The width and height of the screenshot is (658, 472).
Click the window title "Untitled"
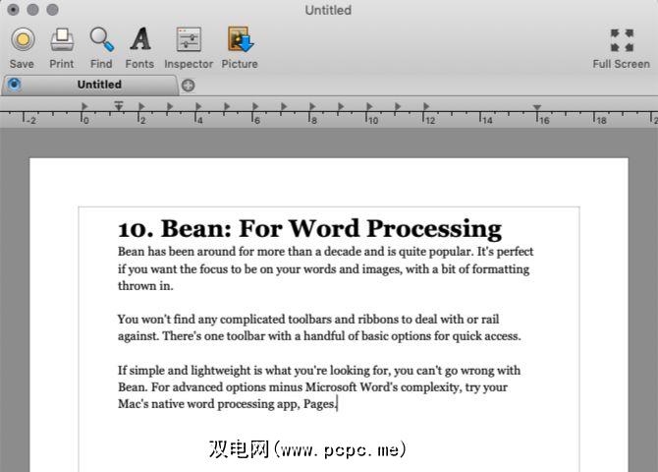coord(328,10)
